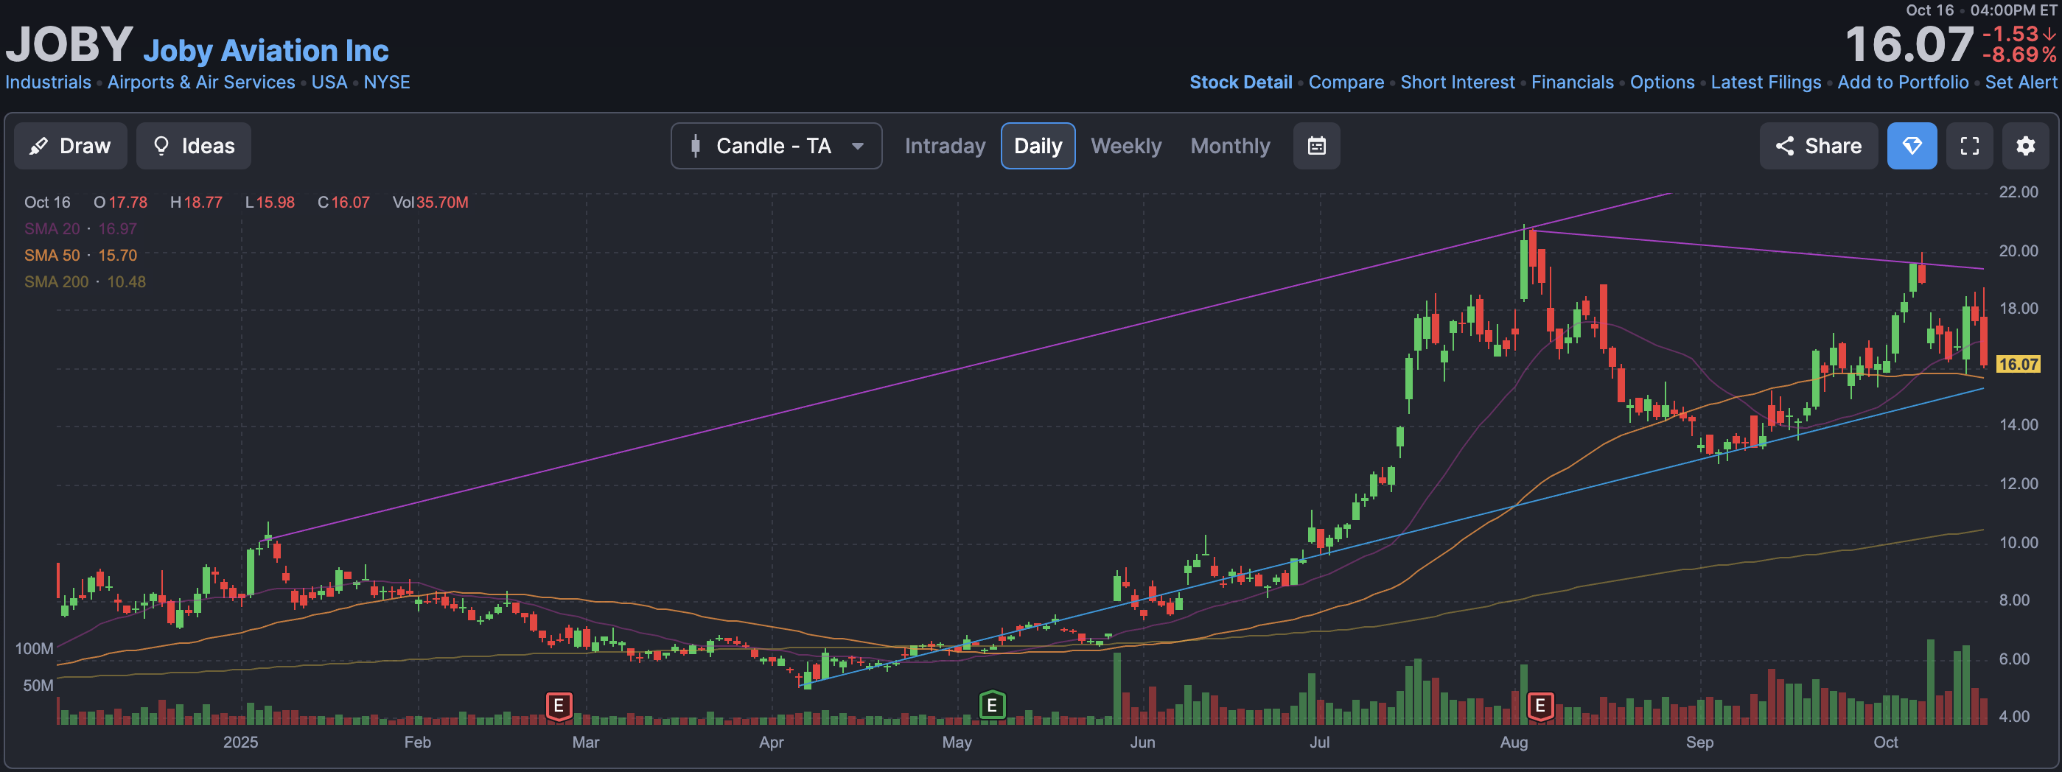
Task: Click the SMA 200 indicator label
Action: pos(56,281)
